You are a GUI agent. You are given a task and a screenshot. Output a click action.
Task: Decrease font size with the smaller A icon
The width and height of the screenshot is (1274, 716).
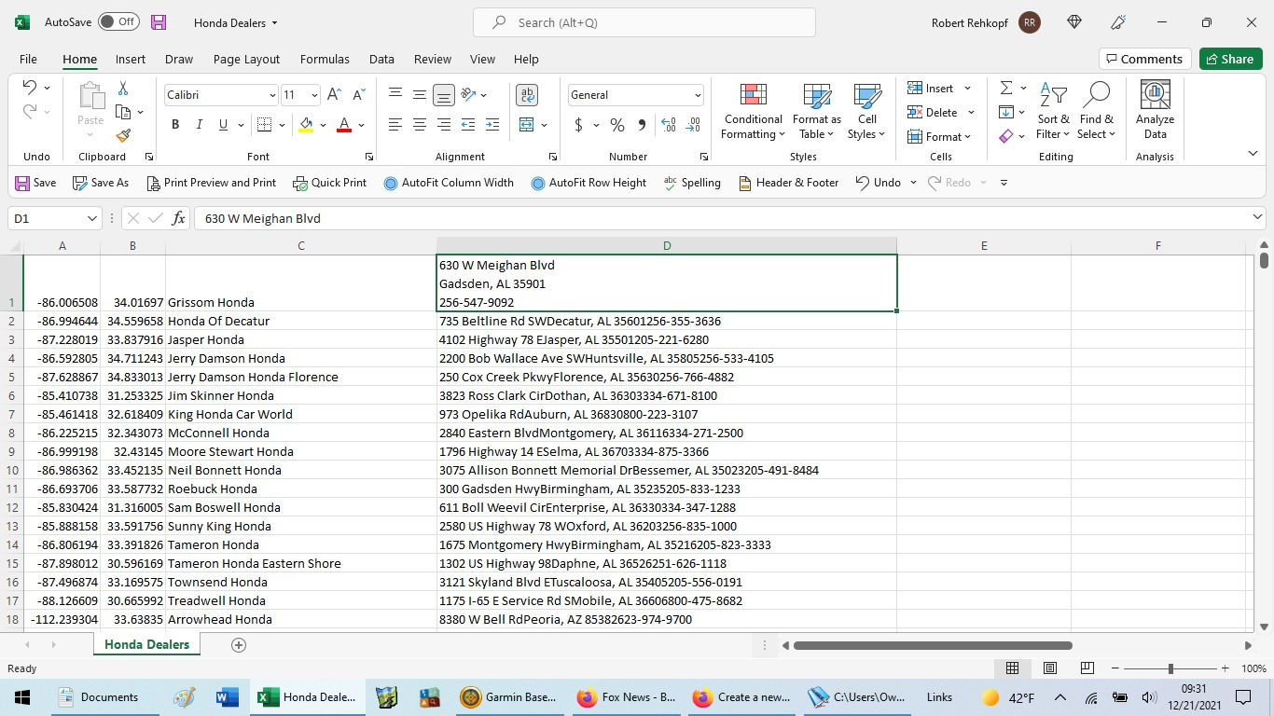(358, 95)
